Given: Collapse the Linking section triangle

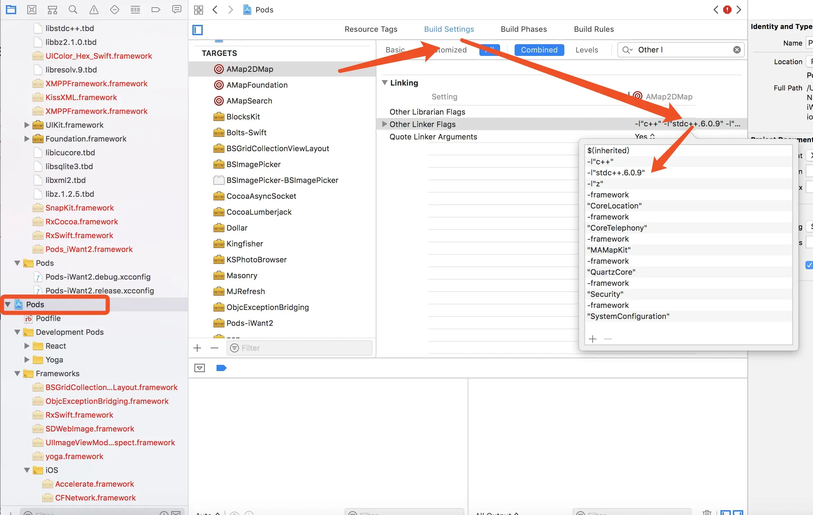Looking at the screenshot, I should tap(384, 82).
